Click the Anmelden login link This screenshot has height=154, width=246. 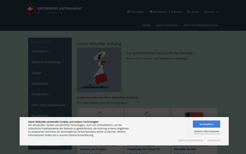(135, 12)
